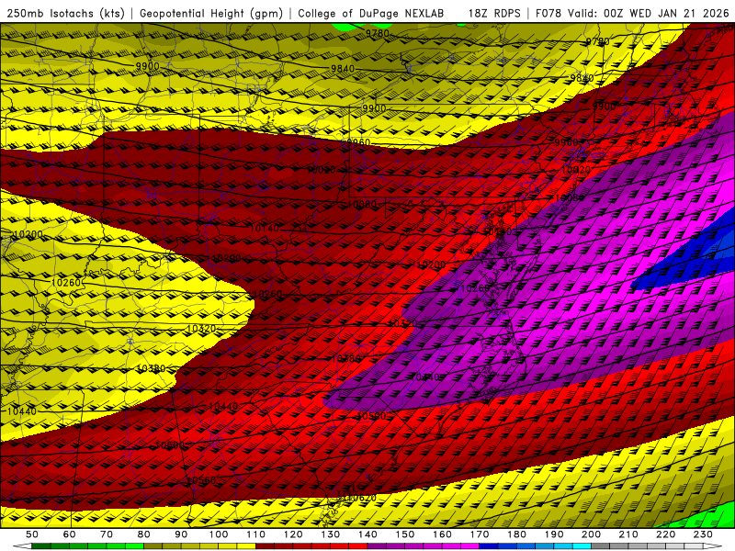Screen dimensions: 735x551
Task: Click the 'F078 Valid: 00Z WED JAN 21 2026' text
Action: coord(632,13)
